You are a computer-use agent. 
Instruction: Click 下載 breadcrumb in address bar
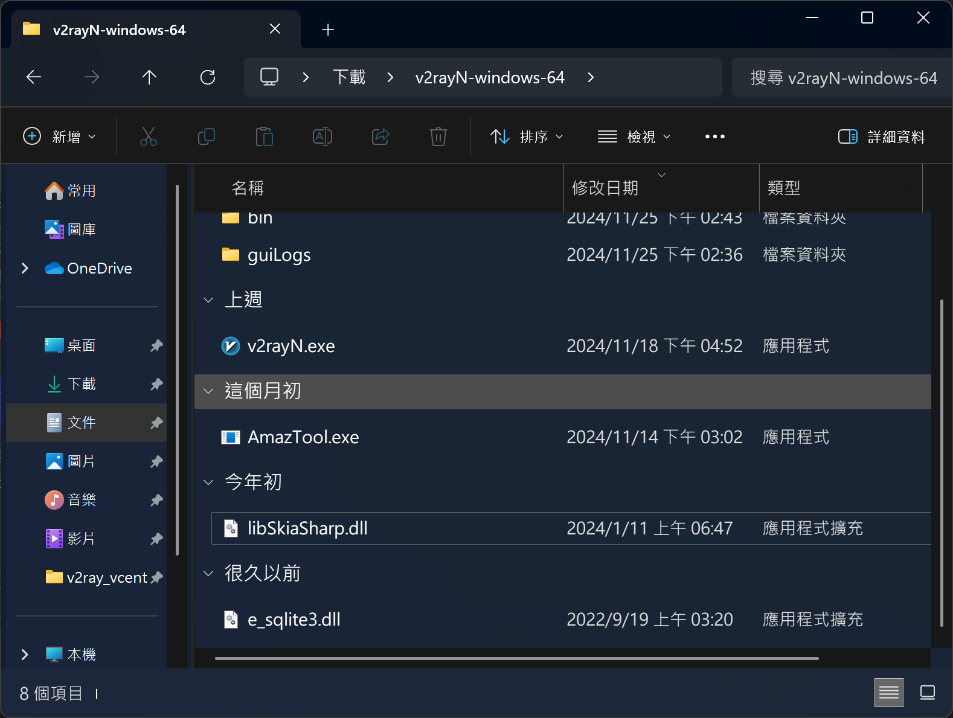(x=349, y=77)
